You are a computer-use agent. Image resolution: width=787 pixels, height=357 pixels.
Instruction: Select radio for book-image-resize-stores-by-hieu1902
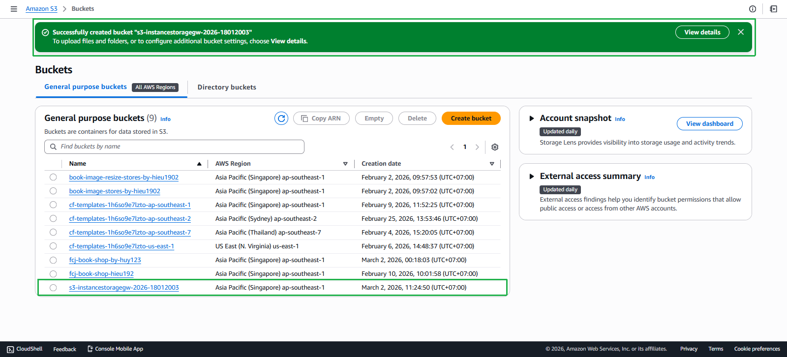coord(53,178)
